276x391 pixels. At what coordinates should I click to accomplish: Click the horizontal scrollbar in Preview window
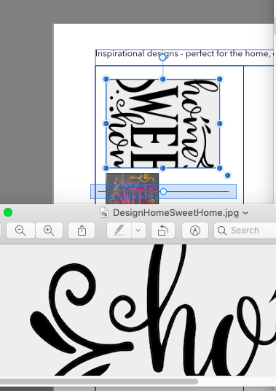pyautogui.click(x=99, y=382)
